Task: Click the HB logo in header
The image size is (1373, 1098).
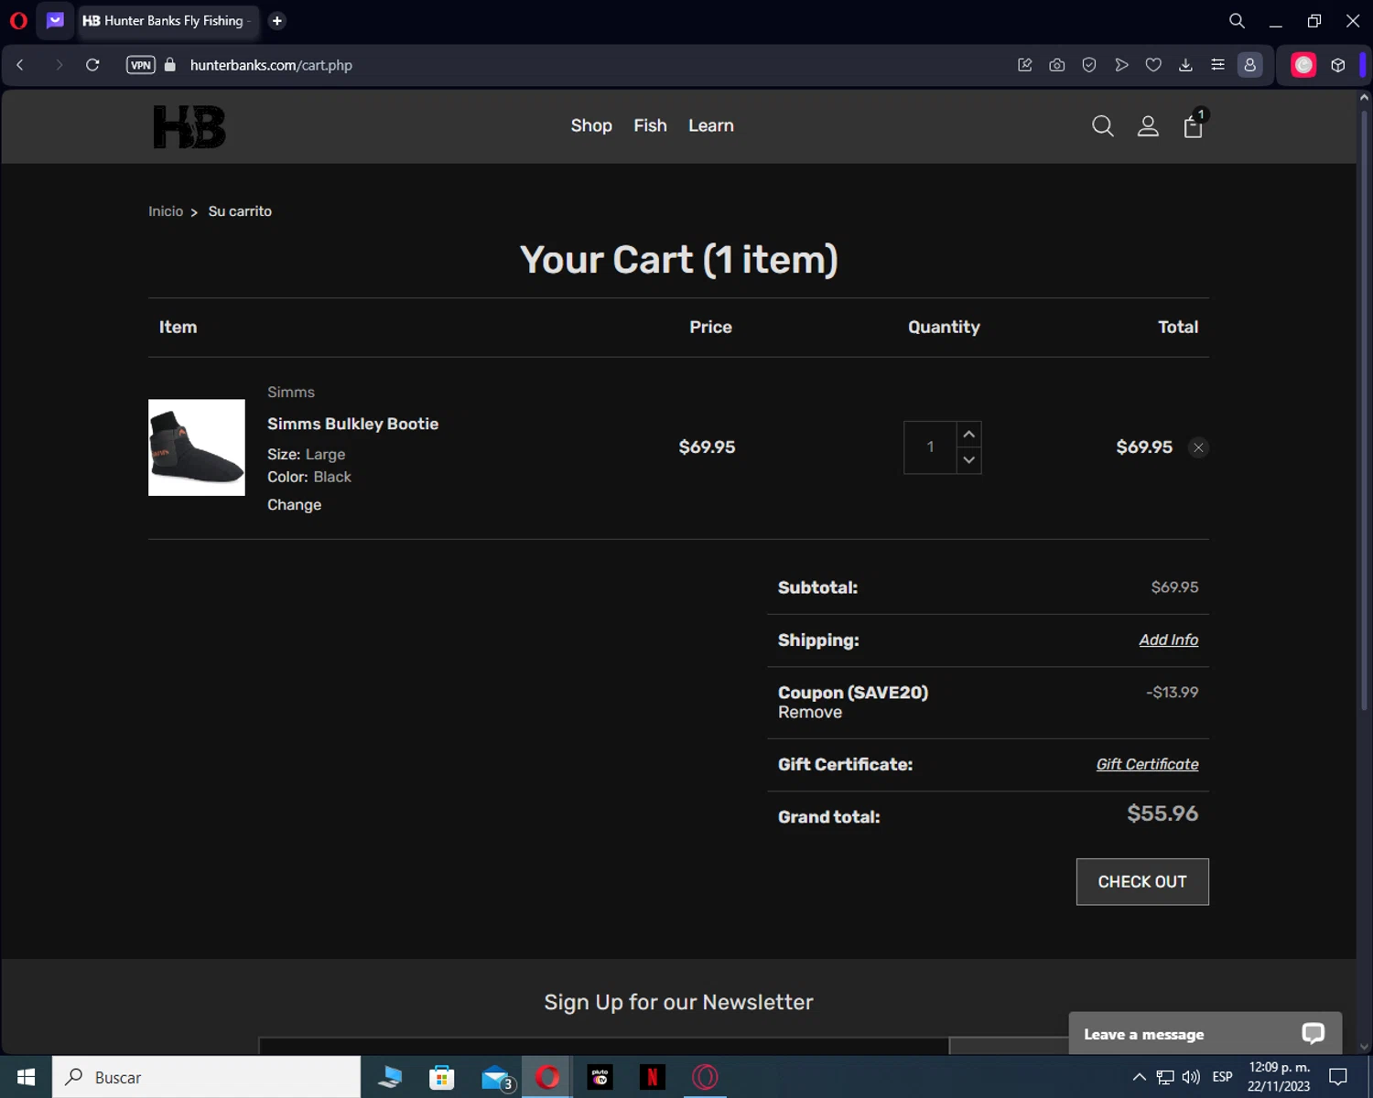Action: coord(189,127)
